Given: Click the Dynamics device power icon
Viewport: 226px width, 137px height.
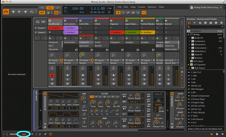Looking at the screenshot, I should click(x=172, y=94).
